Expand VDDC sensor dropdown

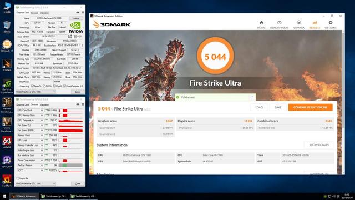coord(42,171)
